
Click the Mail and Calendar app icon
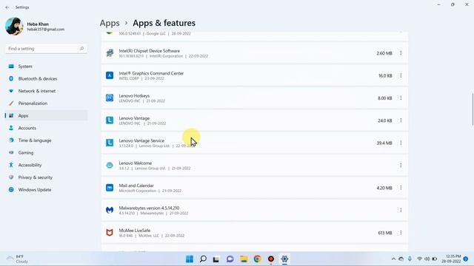click(x=110, y=188)
